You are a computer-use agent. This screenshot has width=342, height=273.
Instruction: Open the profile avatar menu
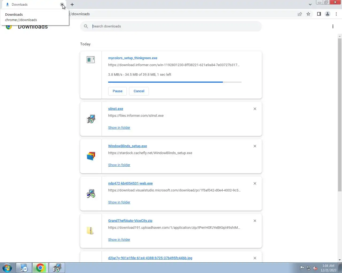coord(327,14)
